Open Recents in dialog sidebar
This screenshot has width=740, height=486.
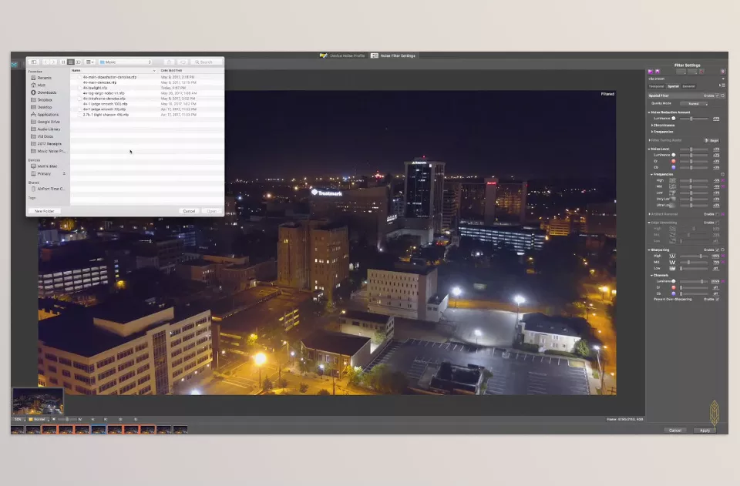click(x=45, y=78)
